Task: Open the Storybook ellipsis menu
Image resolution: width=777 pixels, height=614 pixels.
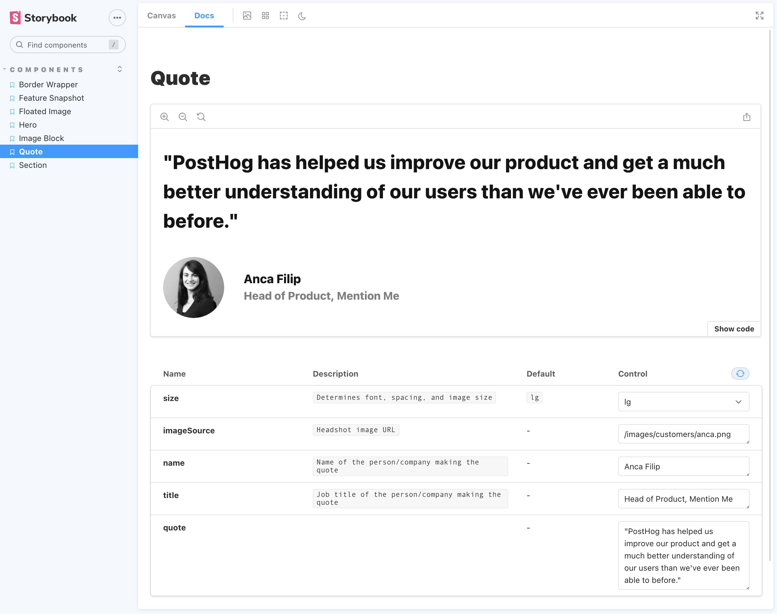Action: pos(117,18)
